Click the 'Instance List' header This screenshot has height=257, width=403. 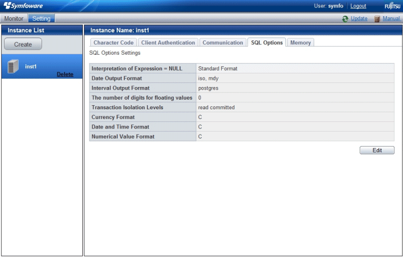point(26,30)
